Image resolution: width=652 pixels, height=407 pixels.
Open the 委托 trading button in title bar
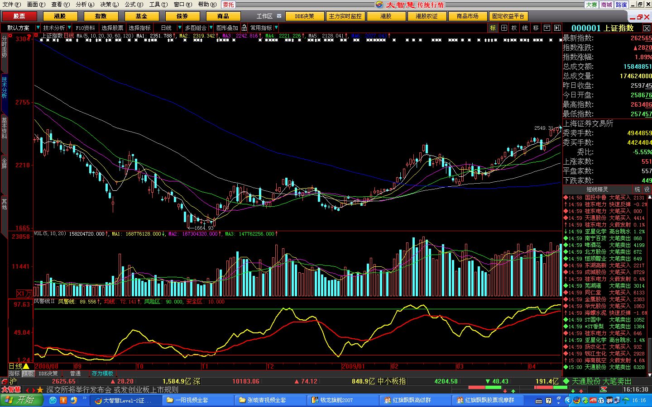pos(229,5)
